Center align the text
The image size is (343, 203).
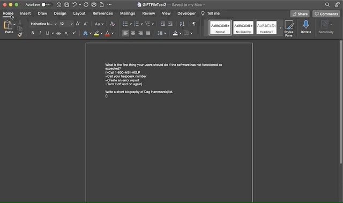coord(133,33)
